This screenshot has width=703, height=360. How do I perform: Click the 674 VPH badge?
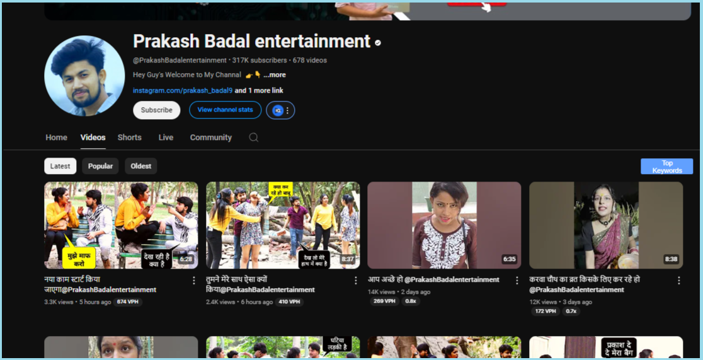128,302
